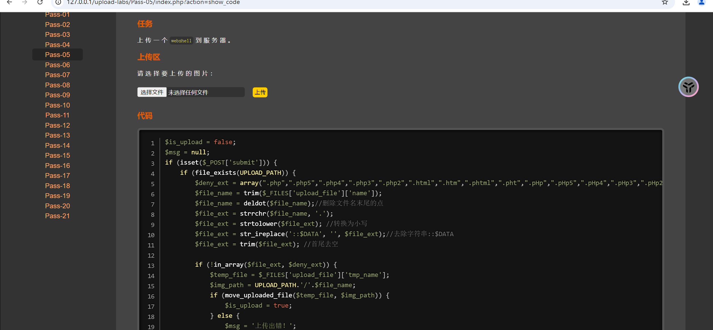Click the floating round assistant icon
Screen dimensions: 713x330
688,87
